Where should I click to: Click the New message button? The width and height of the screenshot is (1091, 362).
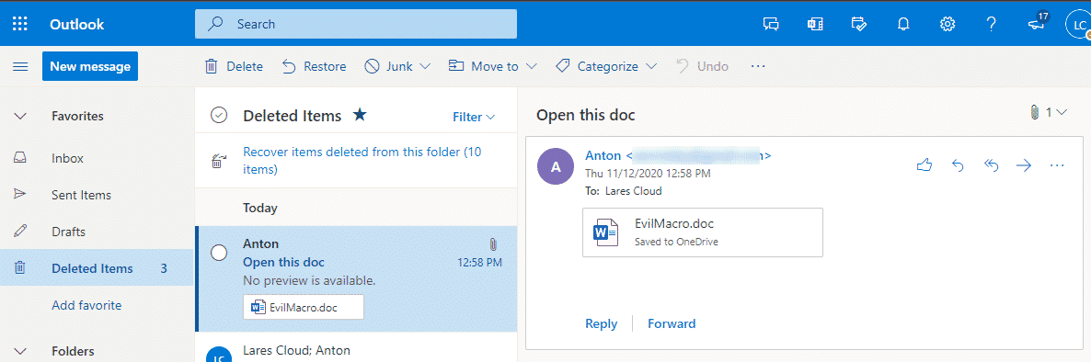90,67
